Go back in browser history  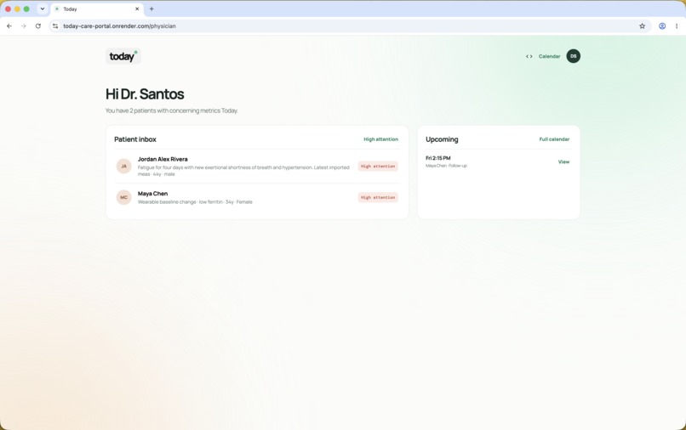pyautogui.click(x=9, y=26)
